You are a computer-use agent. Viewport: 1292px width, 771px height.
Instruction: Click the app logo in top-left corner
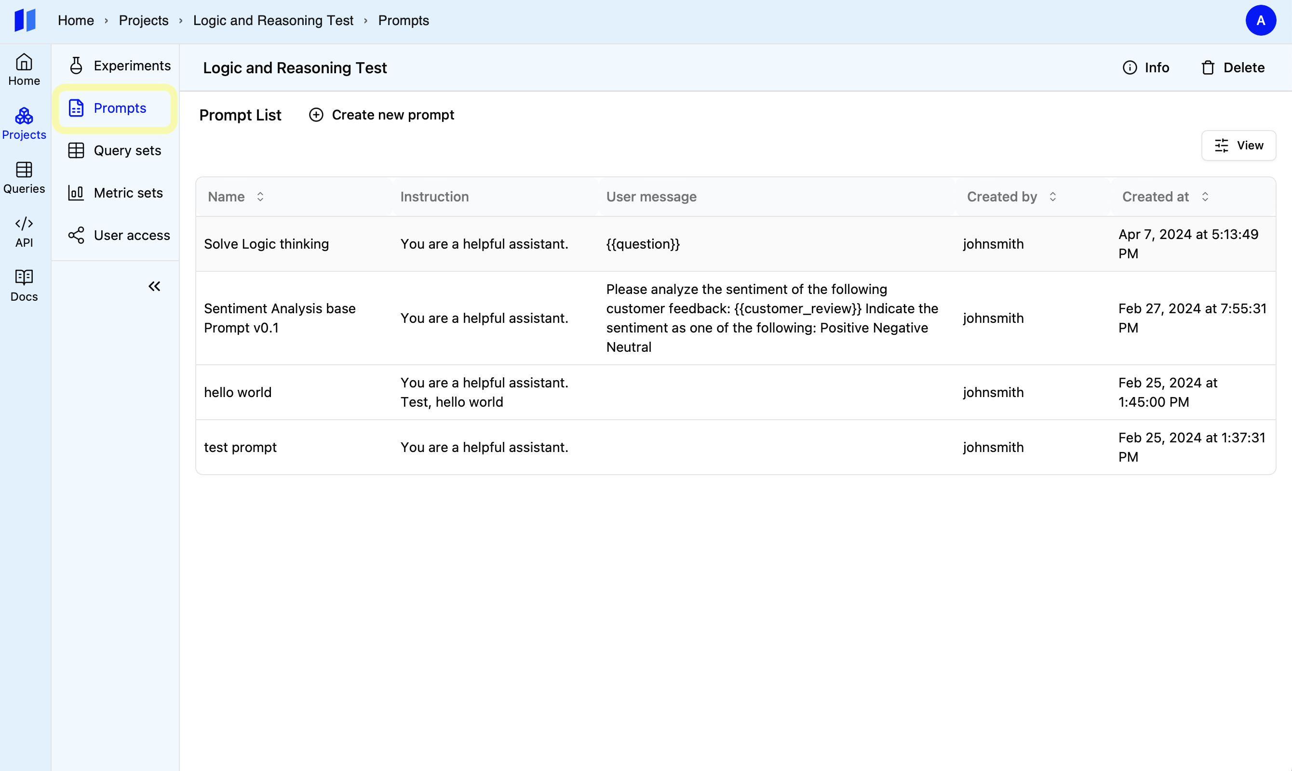[x=25, y=20]
